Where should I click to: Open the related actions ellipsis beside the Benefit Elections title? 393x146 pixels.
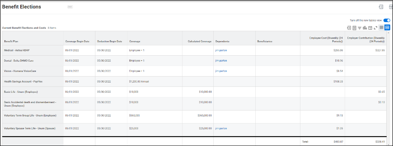[x=70, y=7]
